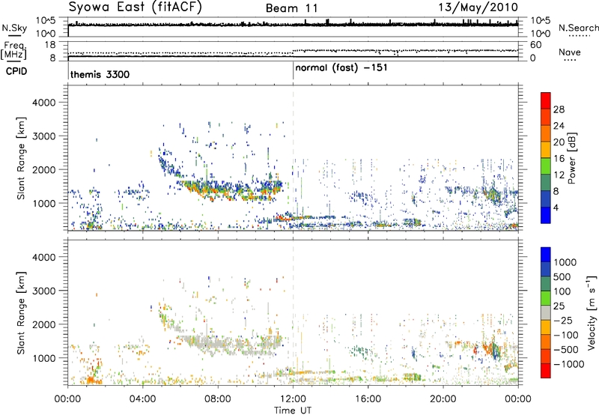Select the 'normal (fast) -151' CPID entry
The height and width of the screenshot is (415, 599).
(341, 68)
